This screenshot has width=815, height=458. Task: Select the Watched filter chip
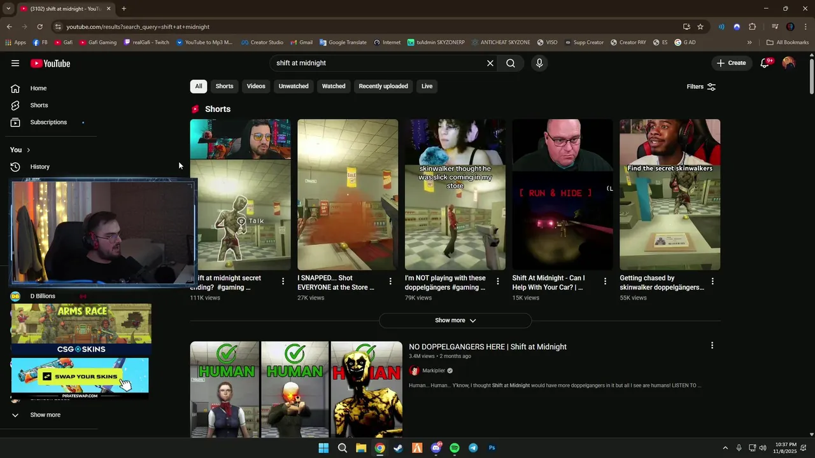[334, 86]
